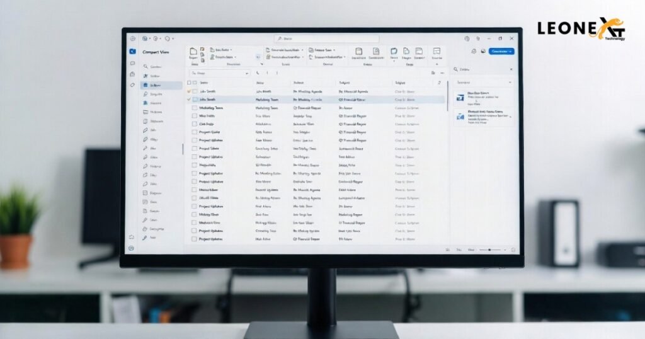Click the microphone icon in the title bar
Image resolution: width=645 pixels, height=339 pixels.
(x=477, y=38)
